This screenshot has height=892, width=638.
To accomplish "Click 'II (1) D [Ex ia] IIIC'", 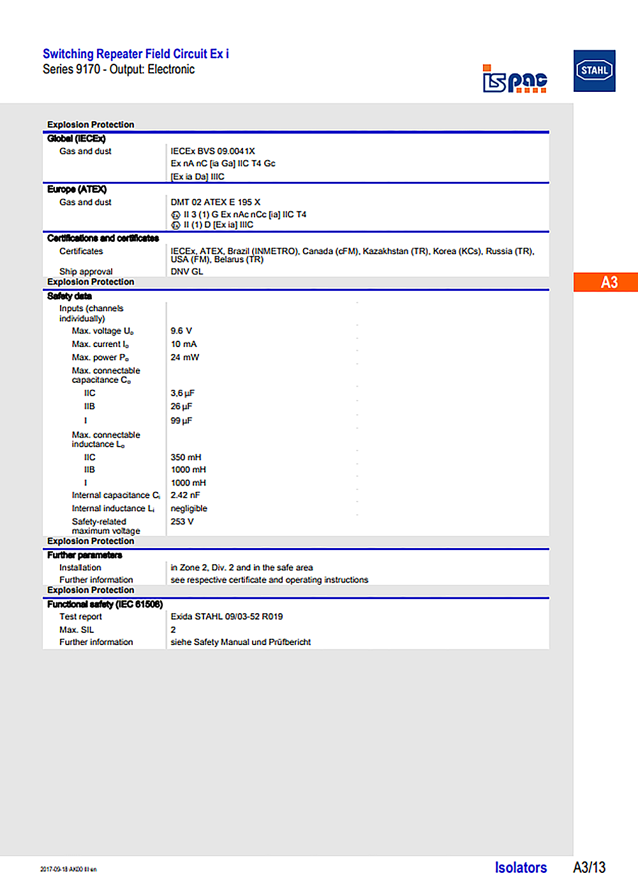I will [218, 225].
